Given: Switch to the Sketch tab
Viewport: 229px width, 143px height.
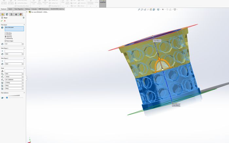Looking at the screenshot, I should [10, 9].
